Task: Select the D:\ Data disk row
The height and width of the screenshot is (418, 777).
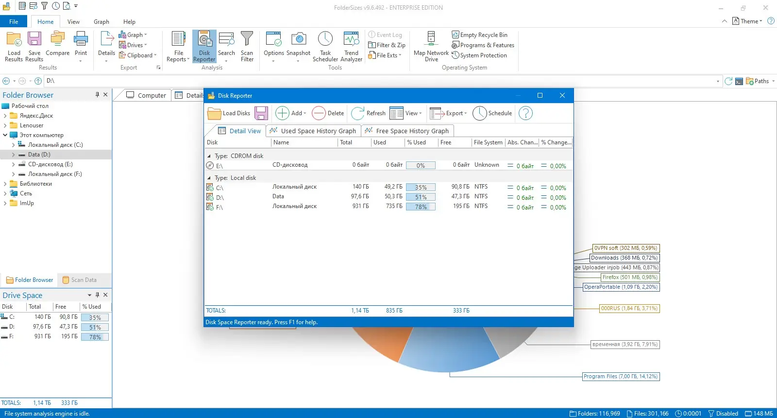Action: point(388,197)
